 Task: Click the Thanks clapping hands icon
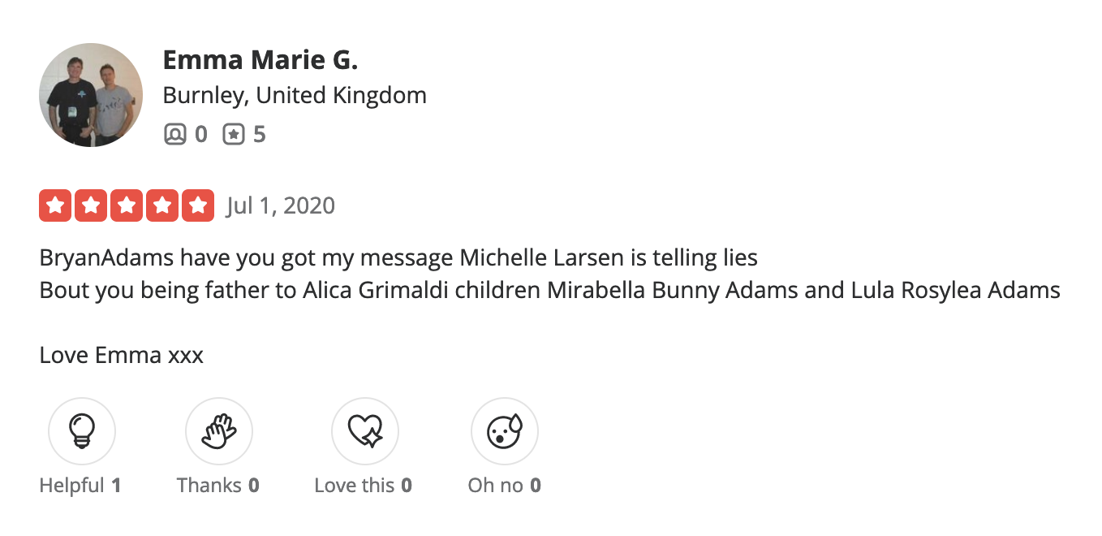click(x=218, y=431)
